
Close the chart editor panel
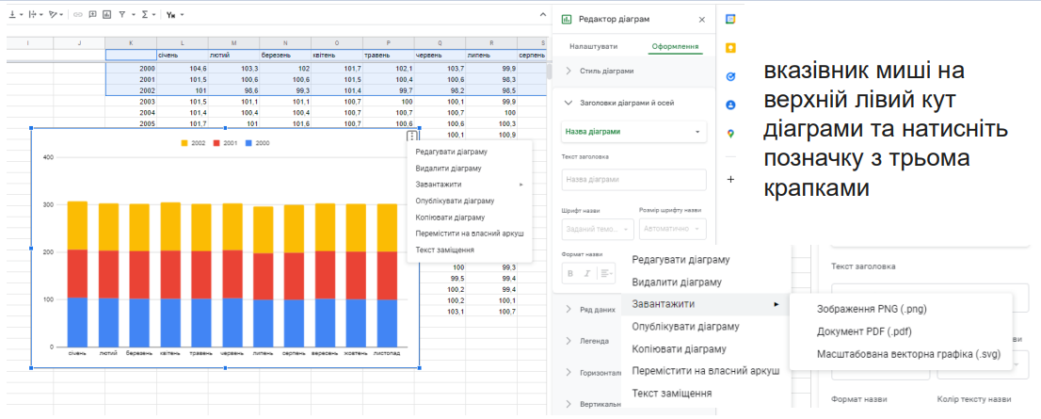point(701,19)
